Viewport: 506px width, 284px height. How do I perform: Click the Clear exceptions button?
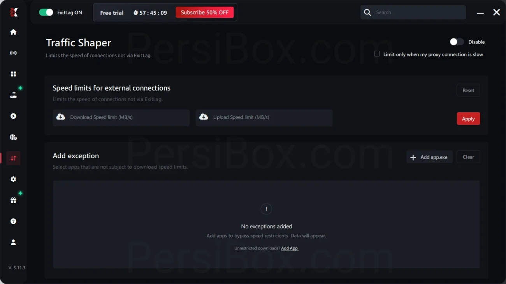pos(468,157)
